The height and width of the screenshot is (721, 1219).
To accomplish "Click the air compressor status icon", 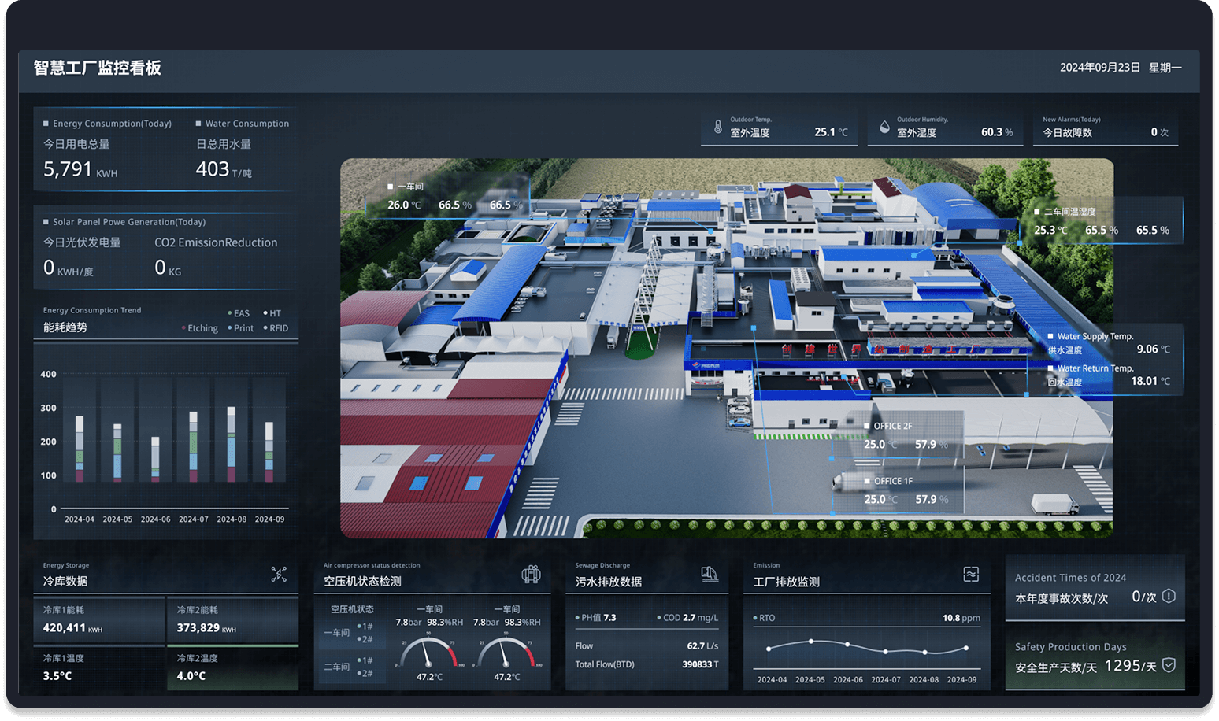I will coord(531,575).
